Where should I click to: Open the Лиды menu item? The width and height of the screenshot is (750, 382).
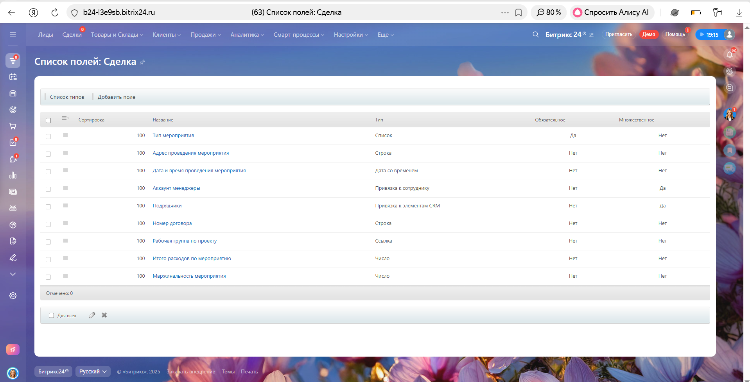pos(45,35)
